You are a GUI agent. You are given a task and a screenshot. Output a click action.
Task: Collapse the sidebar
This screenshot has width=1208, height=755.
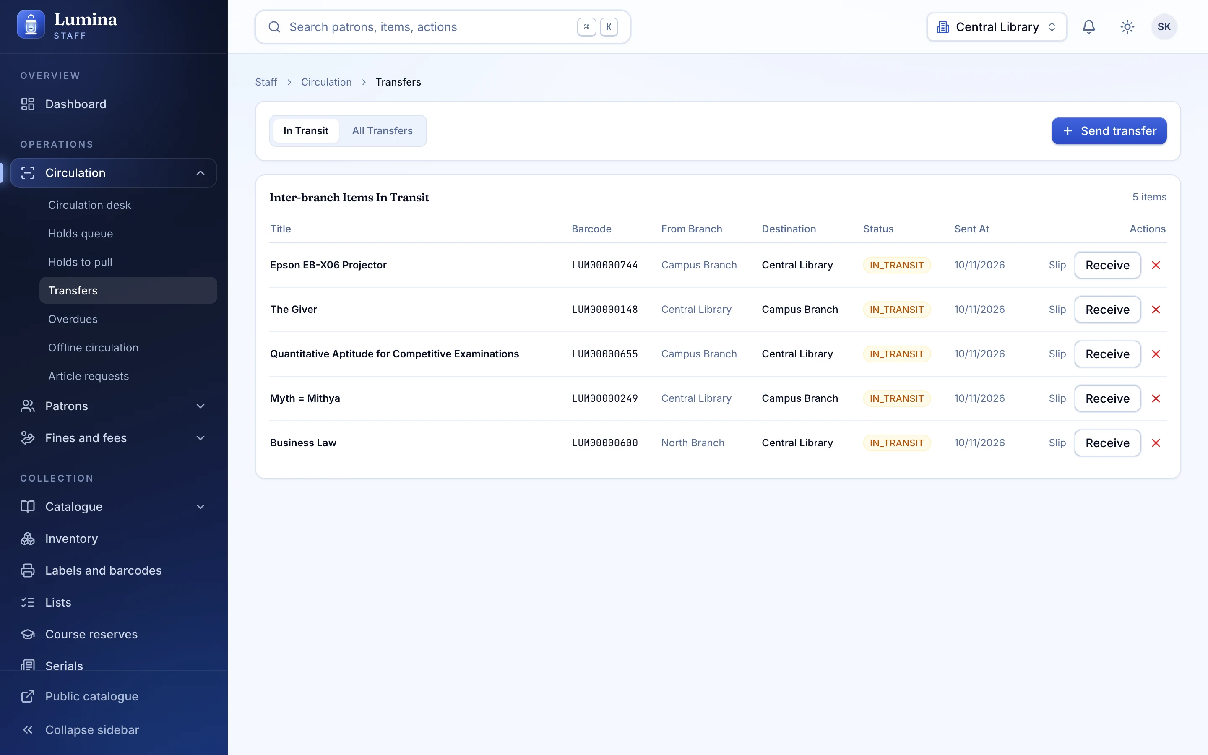coord(114,729)
